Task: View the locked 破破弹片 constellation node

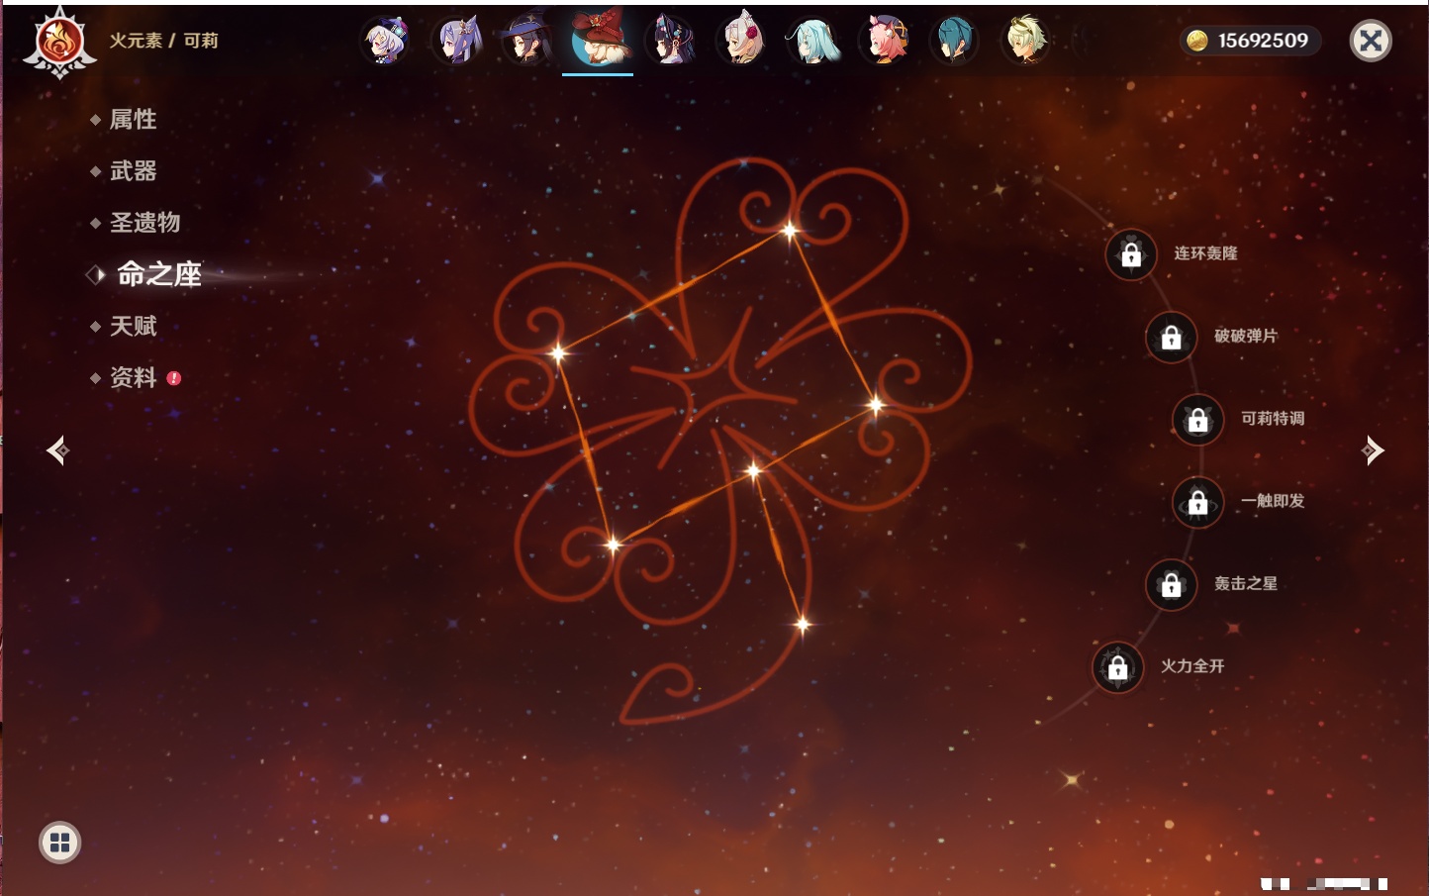Action: pyautogui.click(x=1171, y=337)
